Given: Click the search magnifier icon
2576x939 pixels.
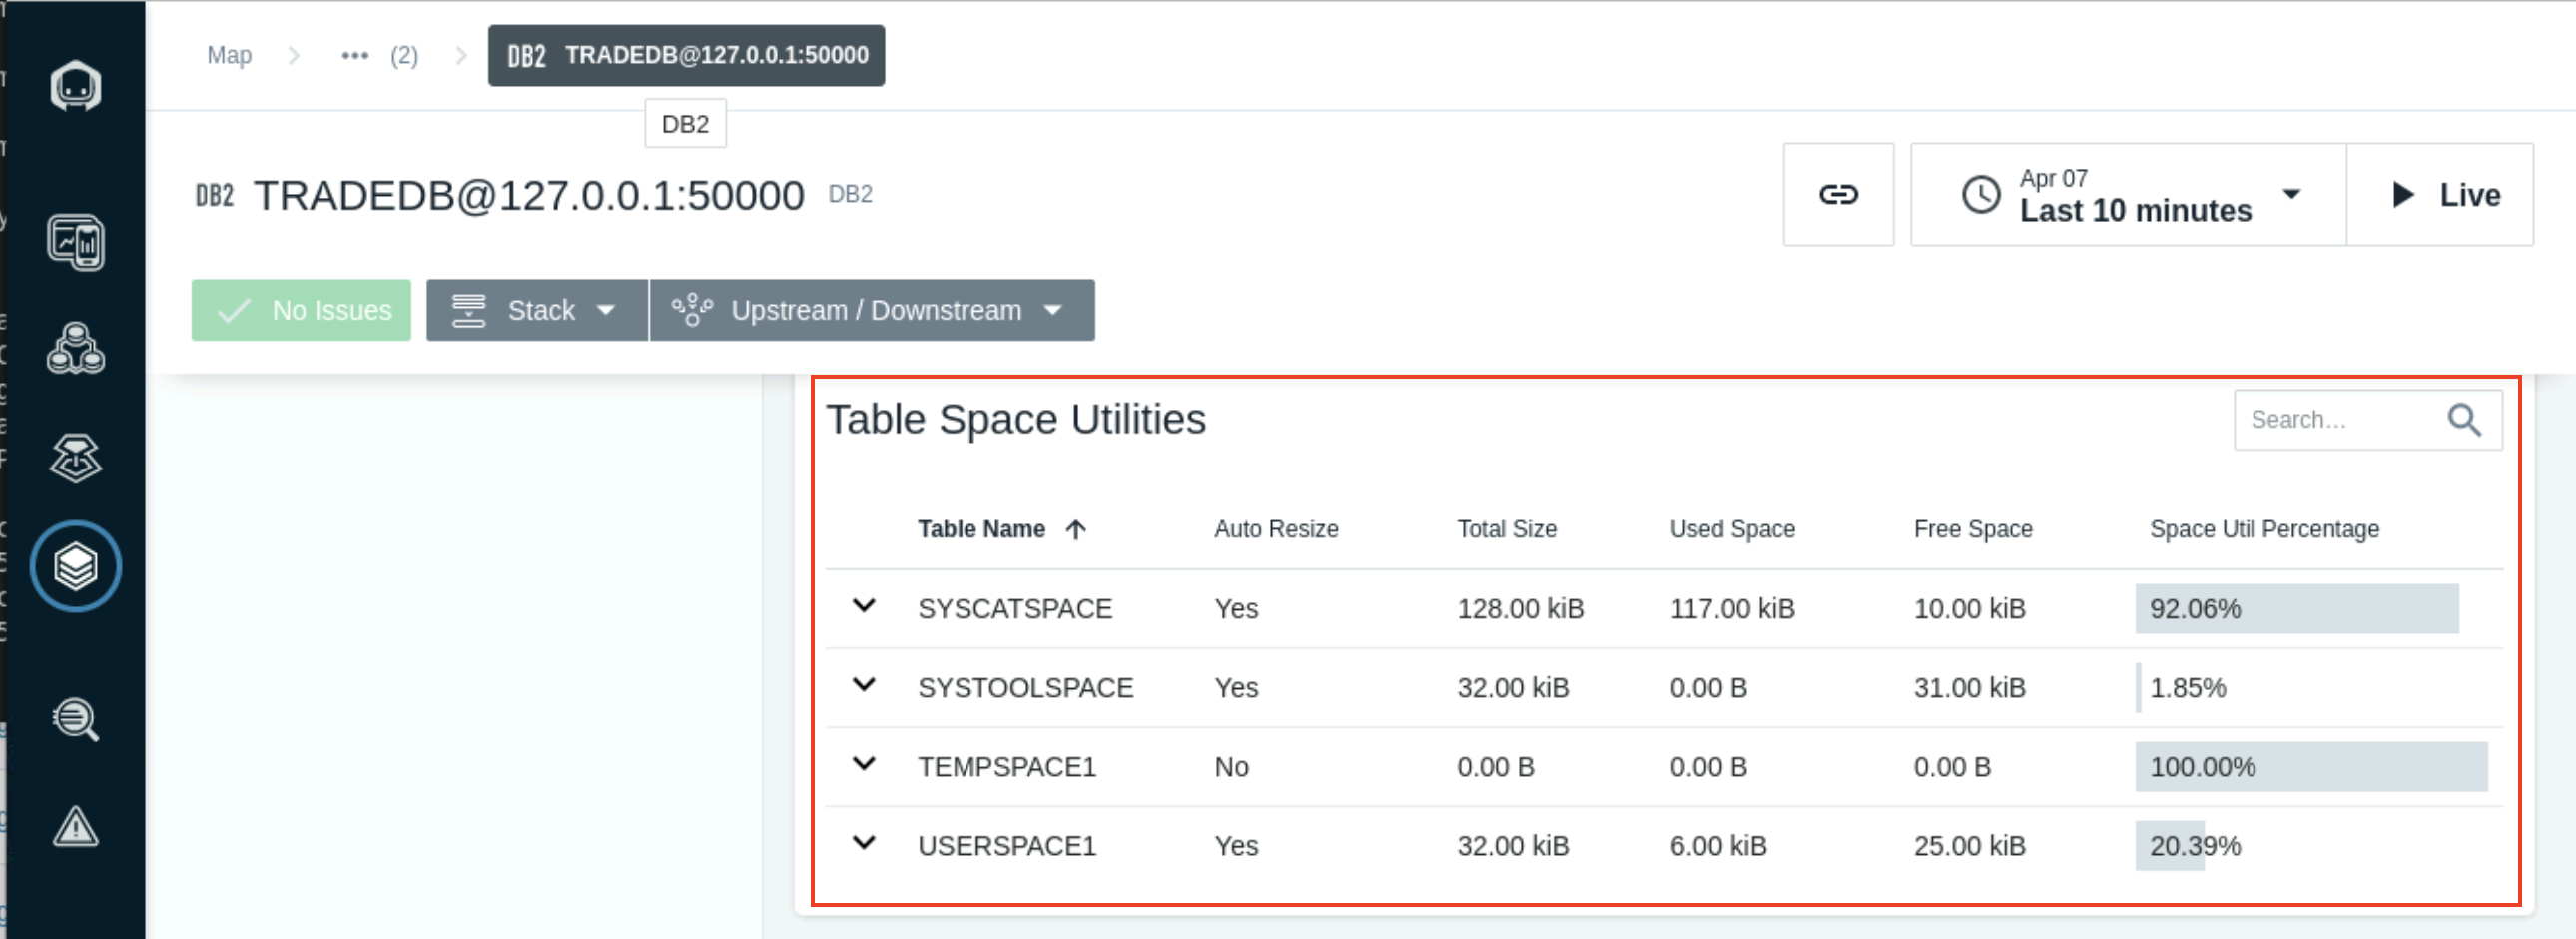Looking at the screenshot, I should coord(2464,420).
